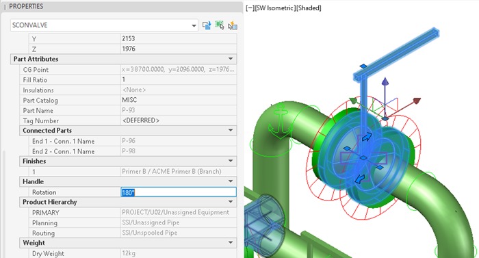
Task: Click the Insulations <None> value
Action: click(134, 90)
